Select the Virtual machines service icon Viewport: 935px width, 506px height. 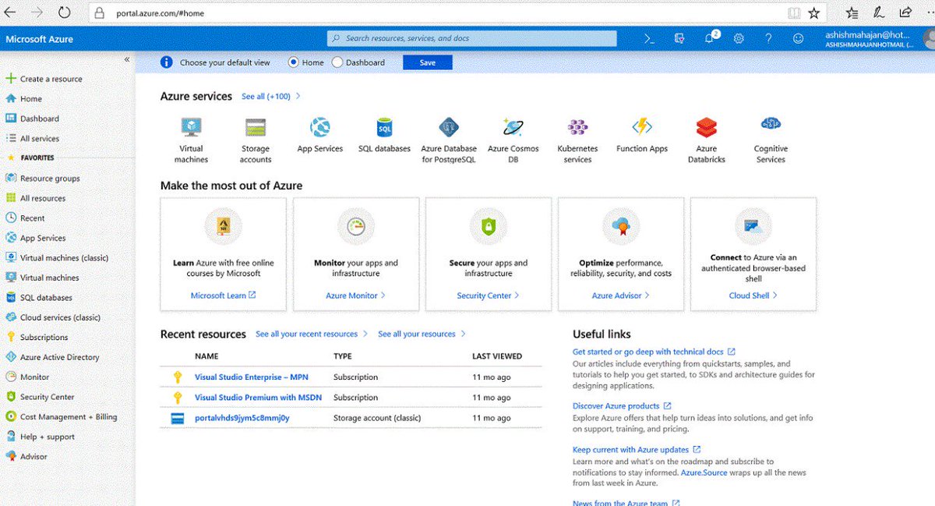pos(191,127)
